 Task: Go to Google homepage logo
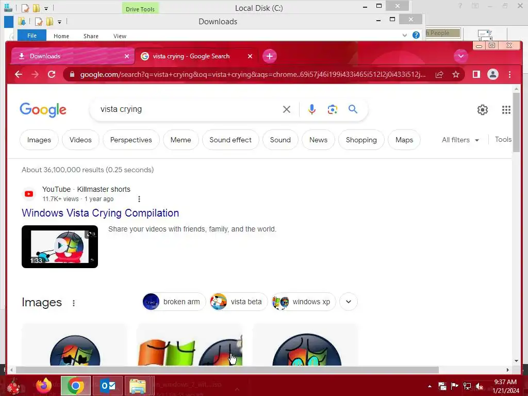click(43, 110)
